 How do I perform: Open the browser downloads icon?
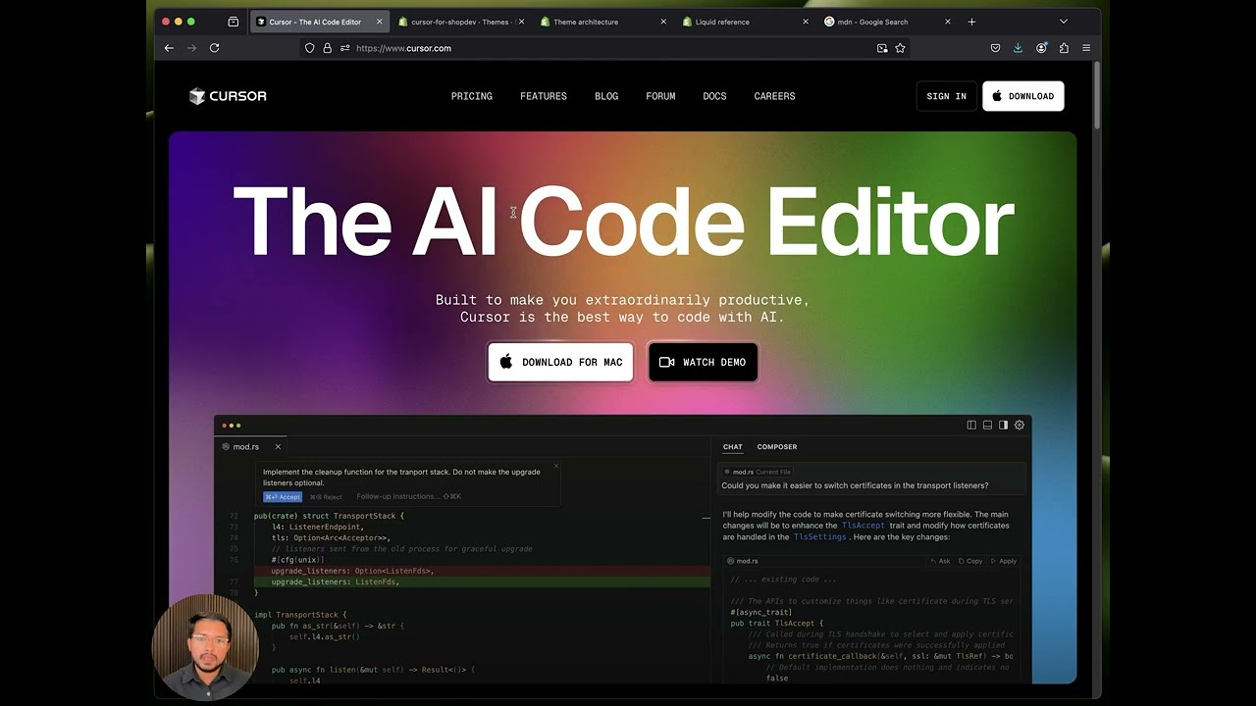[1018, 47]
